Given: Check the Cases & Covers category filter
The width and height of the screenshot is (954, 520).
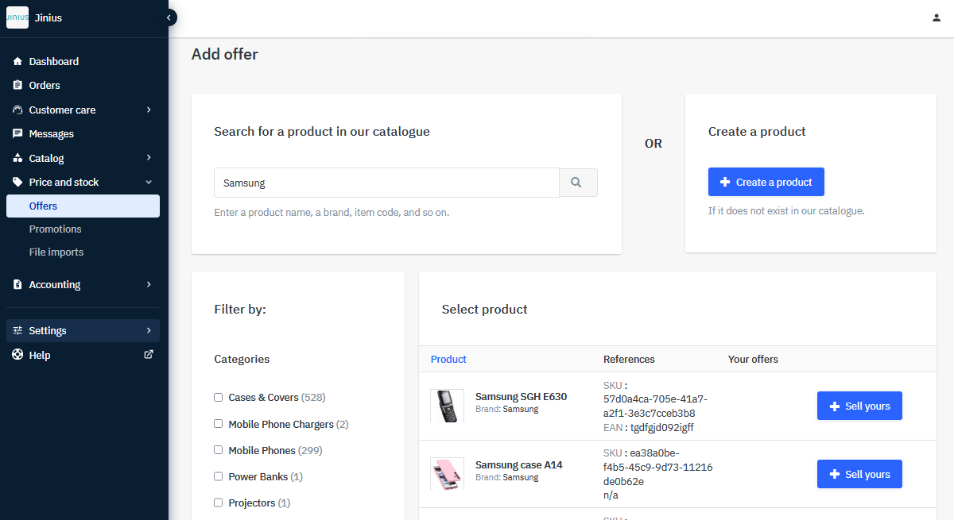Looking at the screenshot, I should click(x=218, y=397).
